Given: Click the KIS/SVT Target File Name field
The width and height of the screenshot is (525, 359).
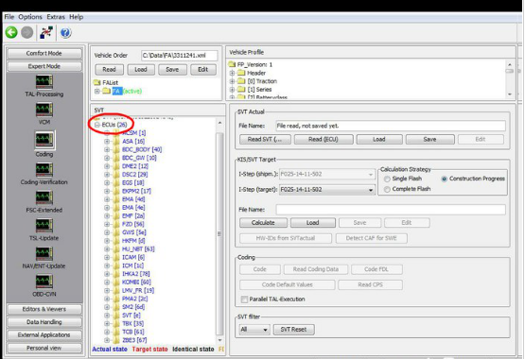Looking at the screenshot, I should 391,210.
